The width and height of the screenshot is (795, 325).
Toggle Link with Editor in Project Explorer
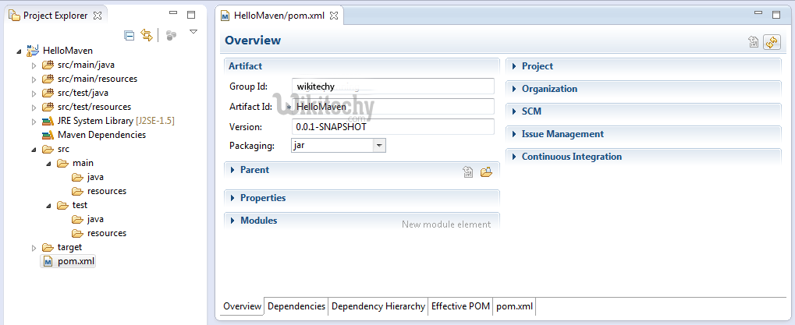tap(146, 35)
